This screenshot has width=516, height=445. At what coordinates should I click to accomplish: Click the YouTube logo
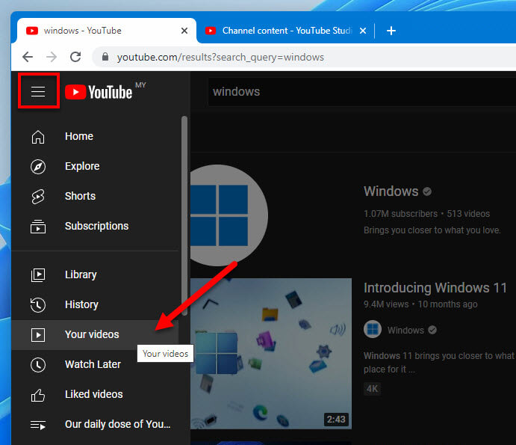[x=99, y=92]
